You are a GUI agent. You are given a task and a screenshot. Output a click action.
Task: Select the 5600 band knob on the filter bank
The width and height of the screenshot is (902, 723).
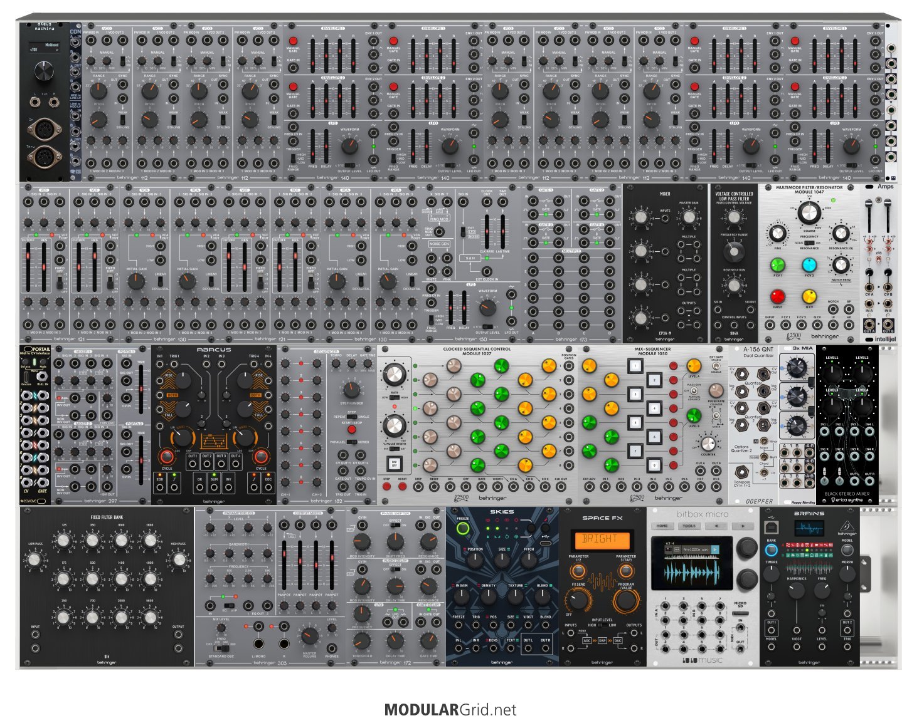click(150, 618)
